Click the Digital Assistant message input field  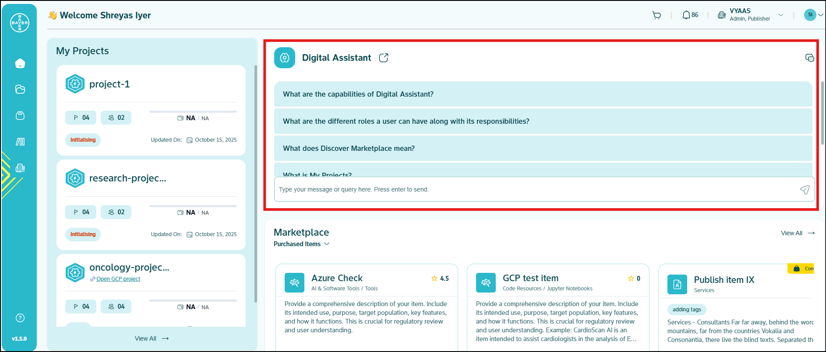[x=534, y=189]
